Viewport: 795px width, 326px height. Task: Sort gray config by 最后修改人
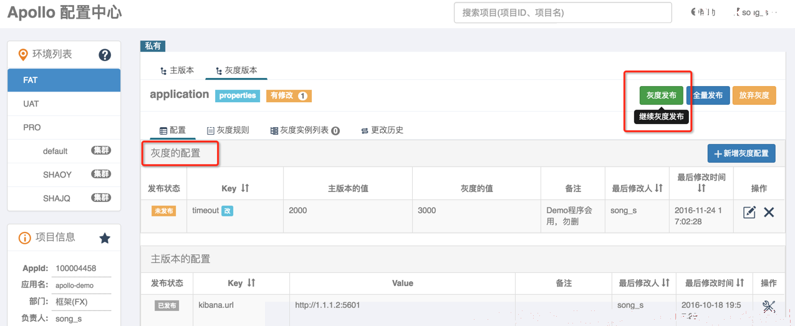[x=658, y=188]
